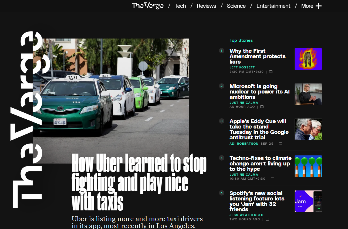Go to the Tech section
This screenshot has height=229, width=348.
[180, 6]
